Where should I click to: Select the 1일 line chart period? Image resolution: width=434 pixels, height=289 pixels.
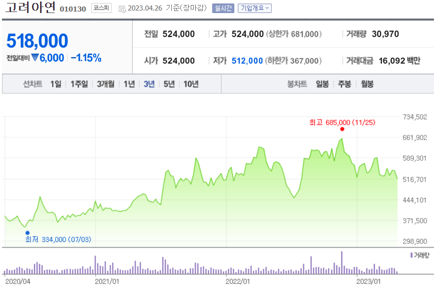(56, 84)
